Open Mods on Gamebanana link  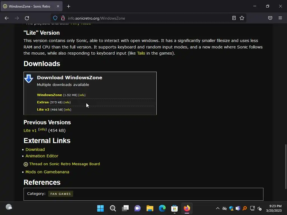pos(47,172)
